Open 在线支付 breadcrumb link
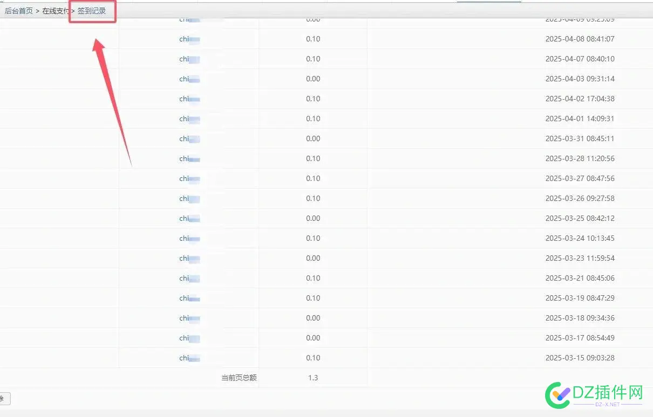 click(x=56, y=11)
